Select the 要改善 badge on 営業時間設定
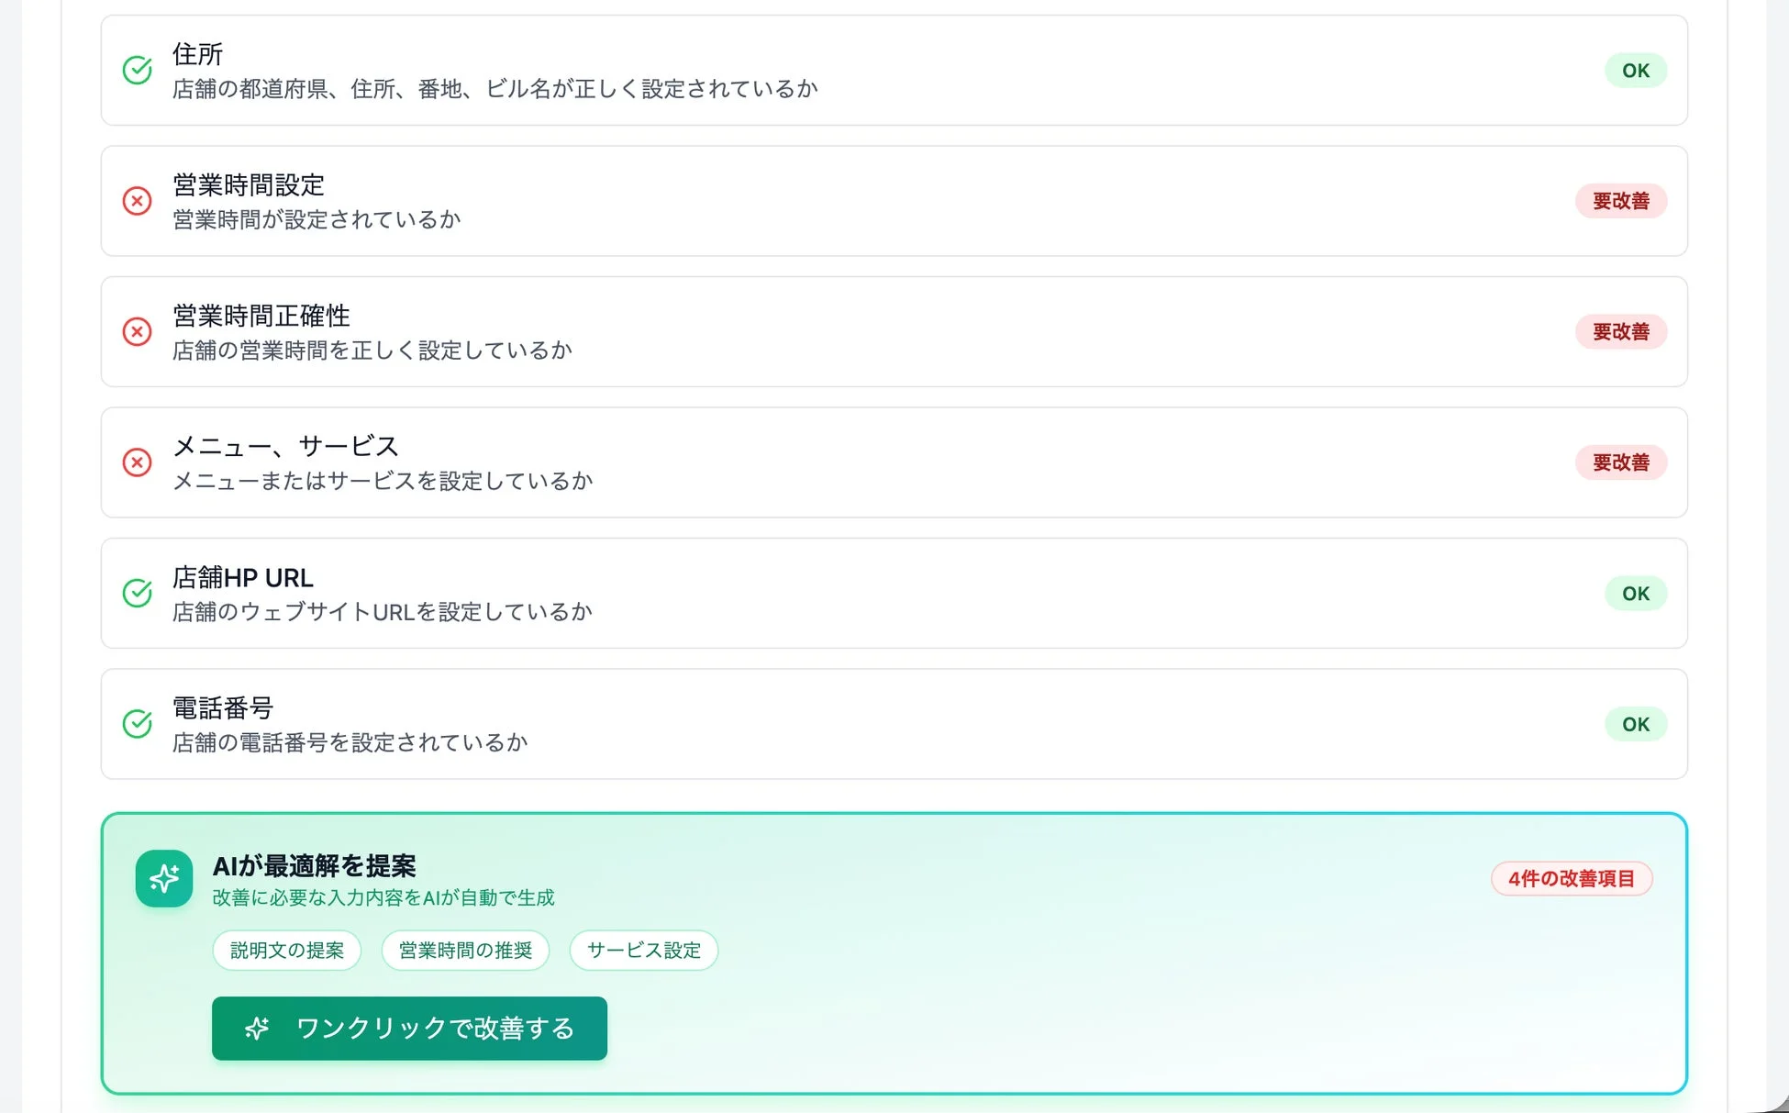Screen dimensions: 1789x1113 click(x=1621, y=200)
